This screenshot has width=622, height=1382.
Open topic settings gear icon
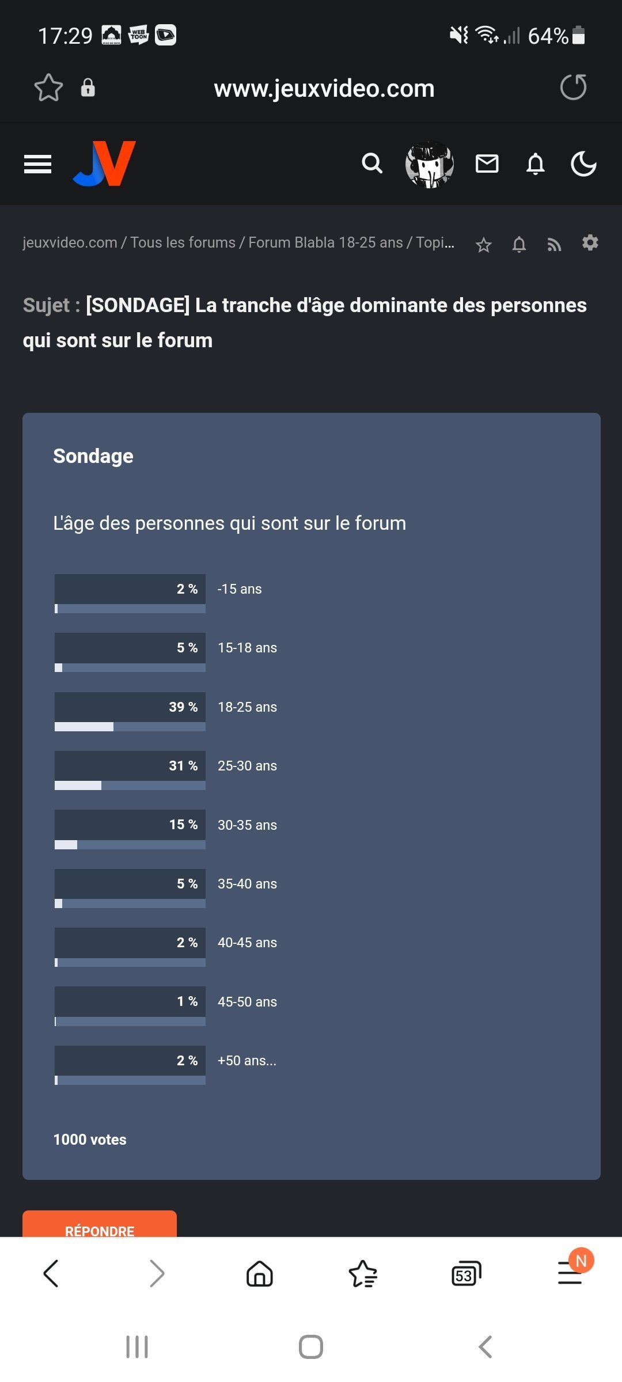pos(590,243)
